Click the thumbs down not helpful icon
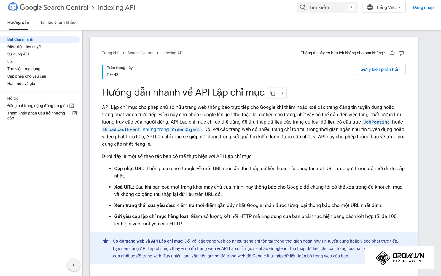 pyautogui.click(x=401, y=53)
